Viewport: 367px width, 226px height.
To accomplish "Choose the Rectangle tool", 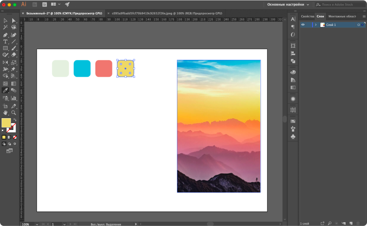I will 5,48.
